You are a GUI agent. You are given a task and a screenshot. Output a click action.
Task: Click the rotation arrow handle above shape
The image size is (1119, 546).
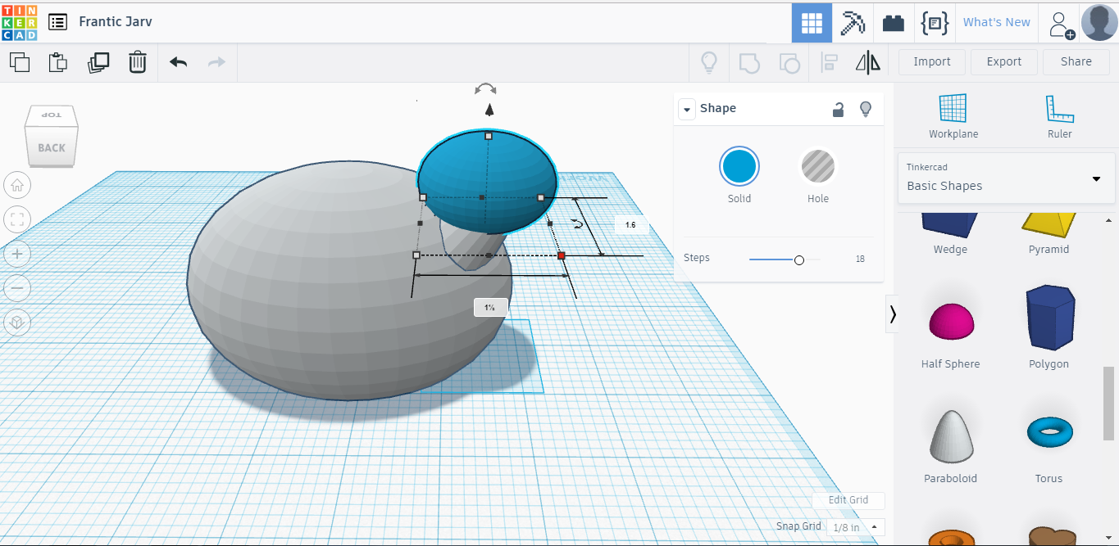click(x=485, y=88)
